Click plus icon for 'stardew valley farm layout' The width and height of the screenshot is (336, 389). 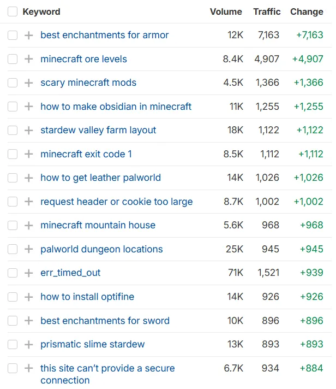[x=28, y=131]
